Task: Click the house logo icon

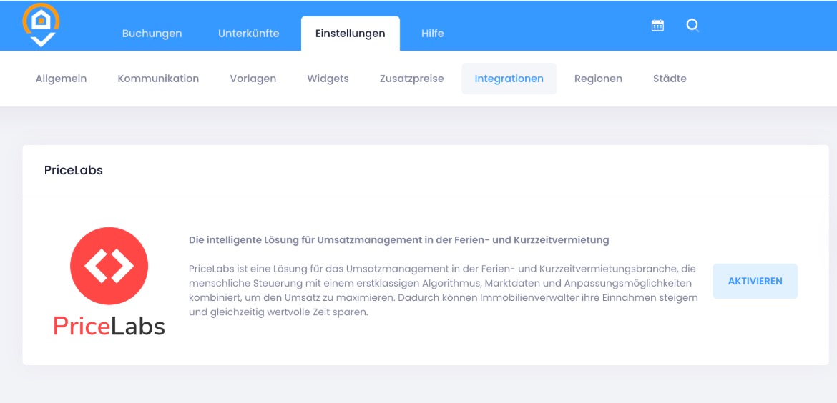Action: [x=41, y=24]
